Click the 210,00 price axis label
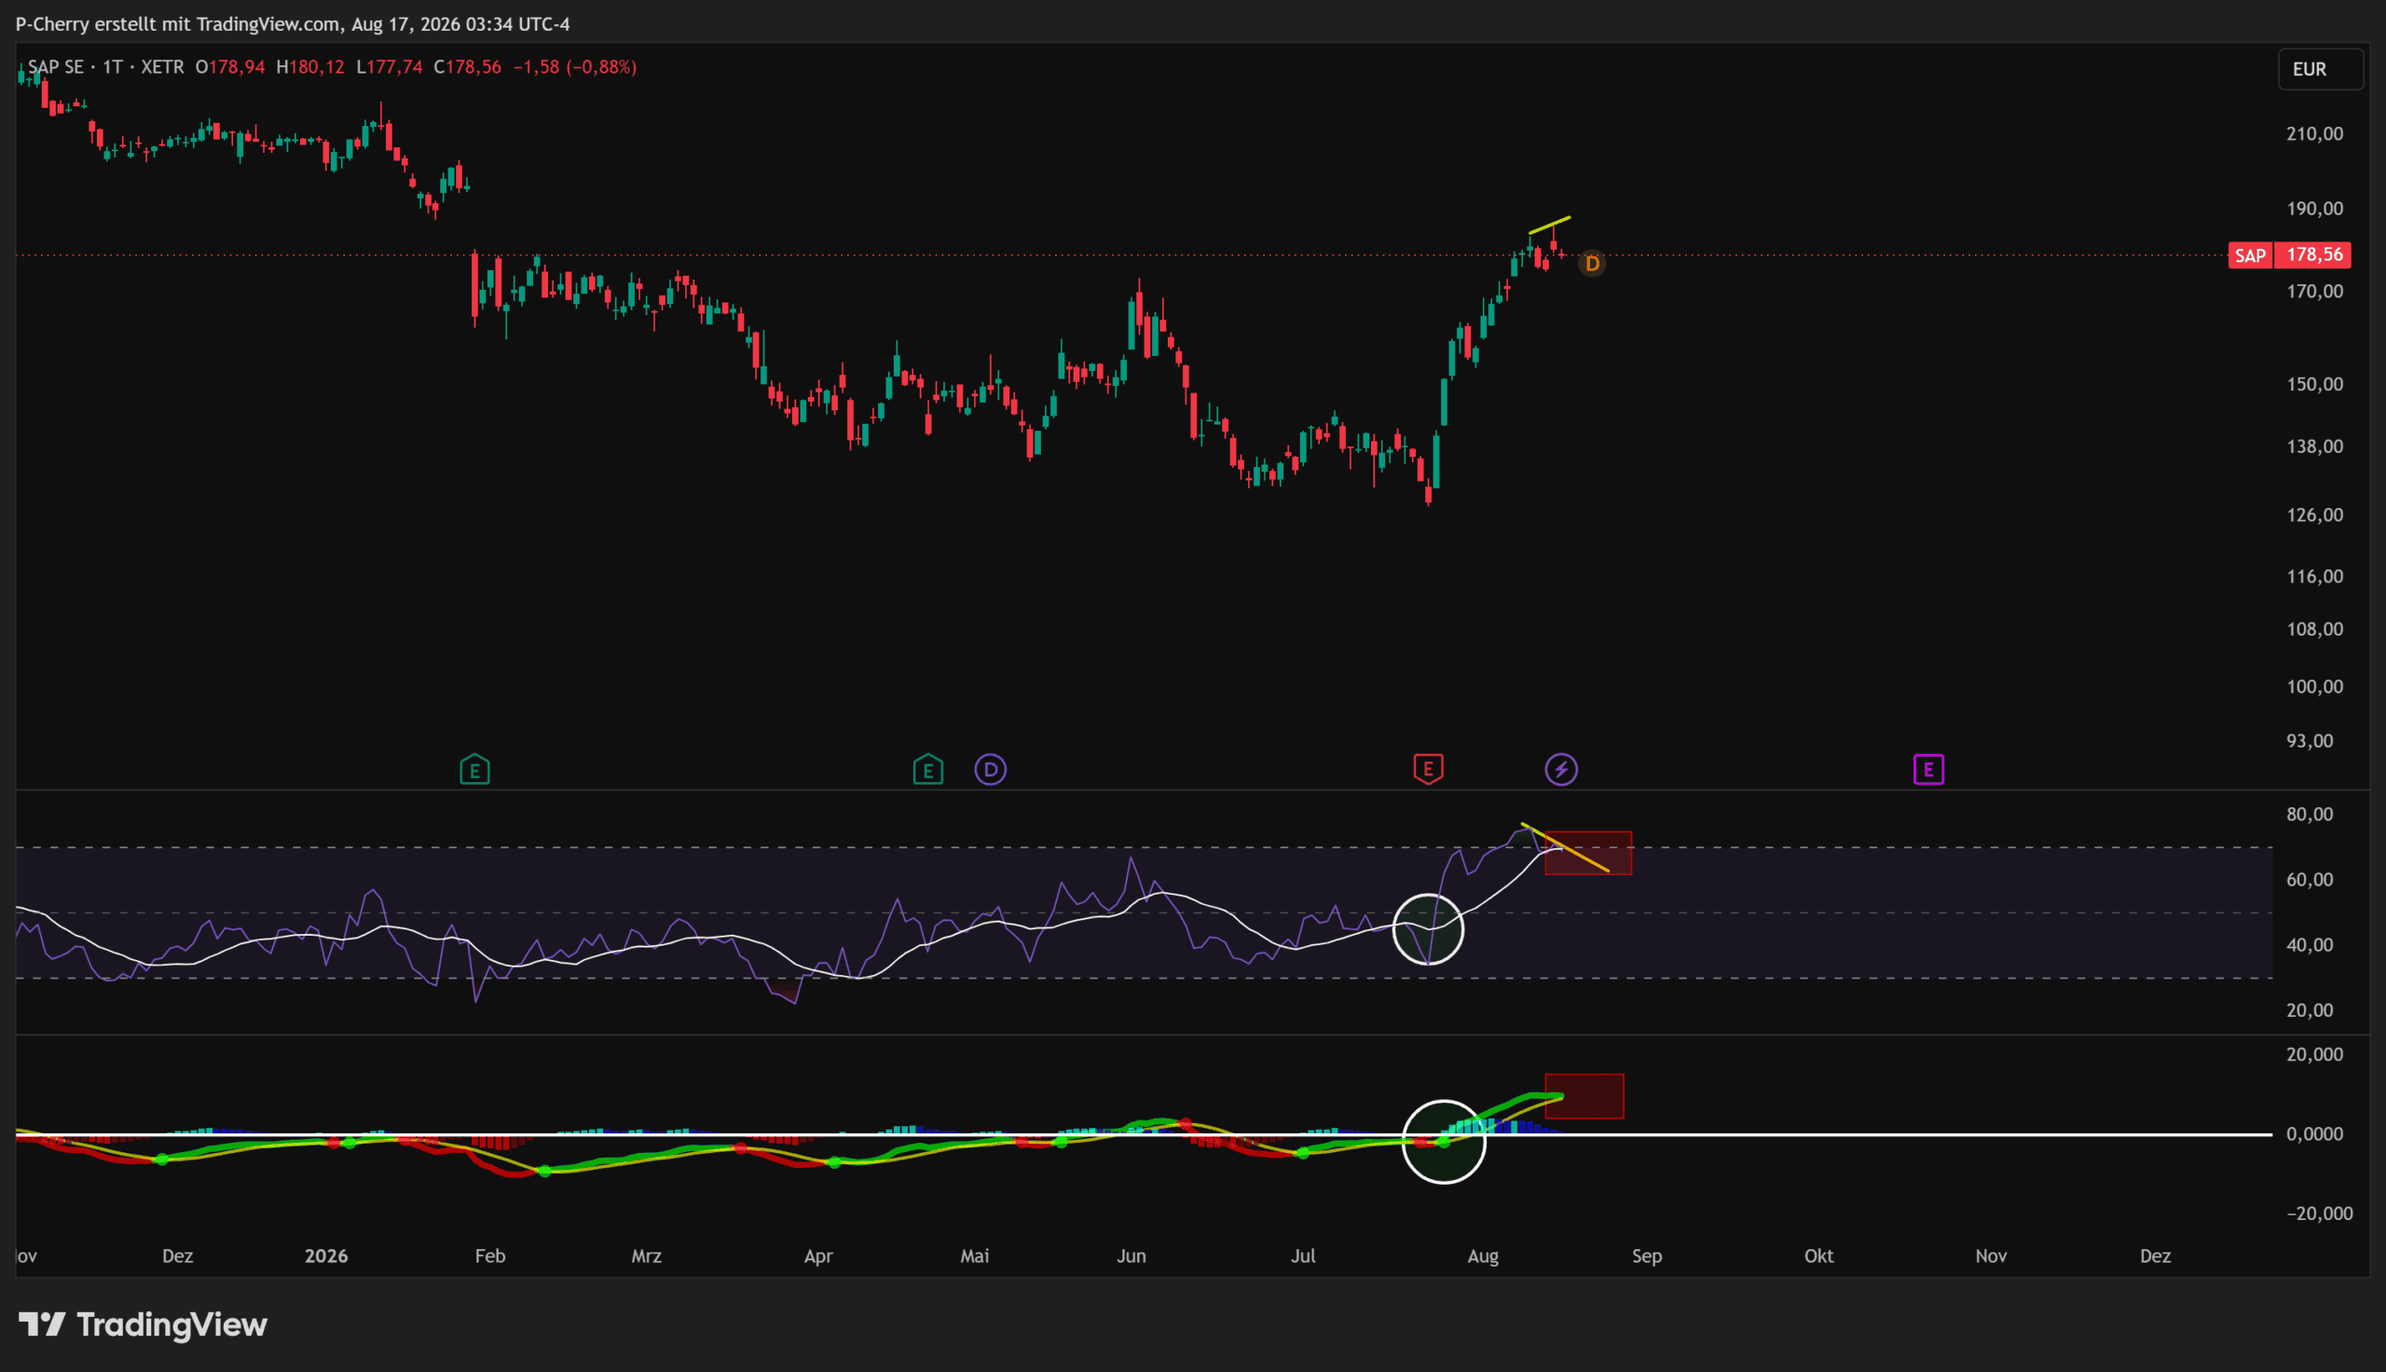This screenshot has width=2386, height=1372. click(2314, 134)
